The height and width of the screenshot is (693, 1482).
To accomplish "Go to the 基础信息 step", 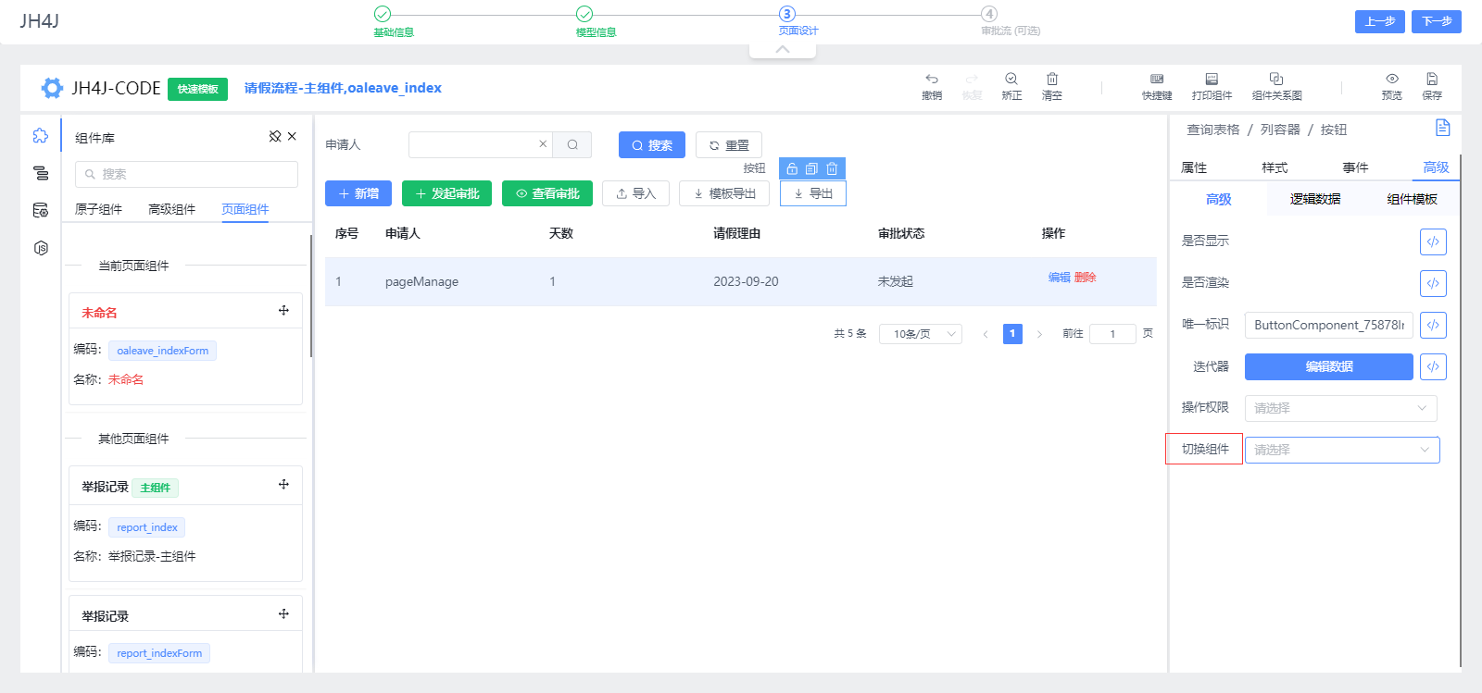I will pos(393,20).
